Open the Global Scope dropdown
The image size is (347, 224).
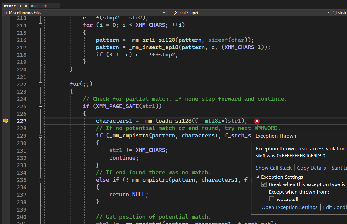329,13
